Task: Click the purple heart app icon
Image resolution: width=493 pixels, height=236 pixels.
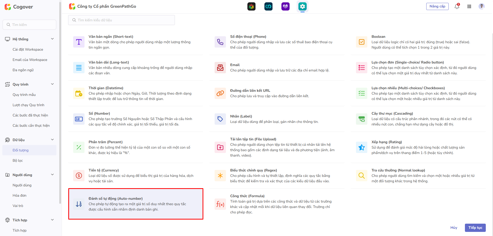Action: point(285,6)
